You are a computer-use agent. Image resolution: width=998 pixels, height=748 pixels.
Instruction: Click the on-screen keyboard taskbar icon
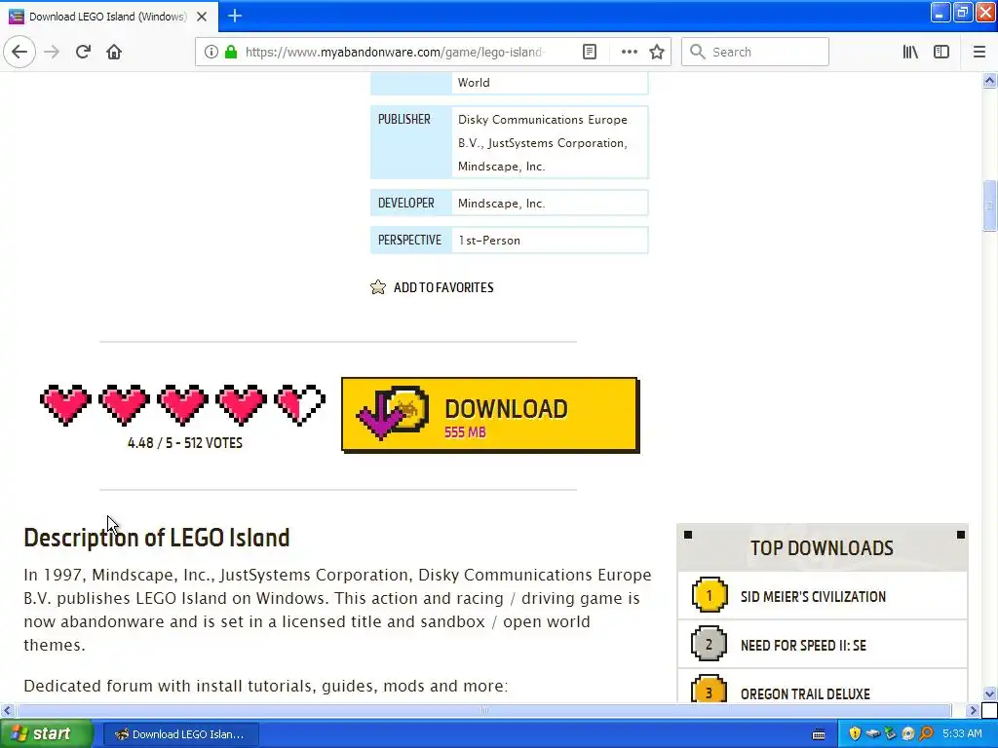pos(819,734)
